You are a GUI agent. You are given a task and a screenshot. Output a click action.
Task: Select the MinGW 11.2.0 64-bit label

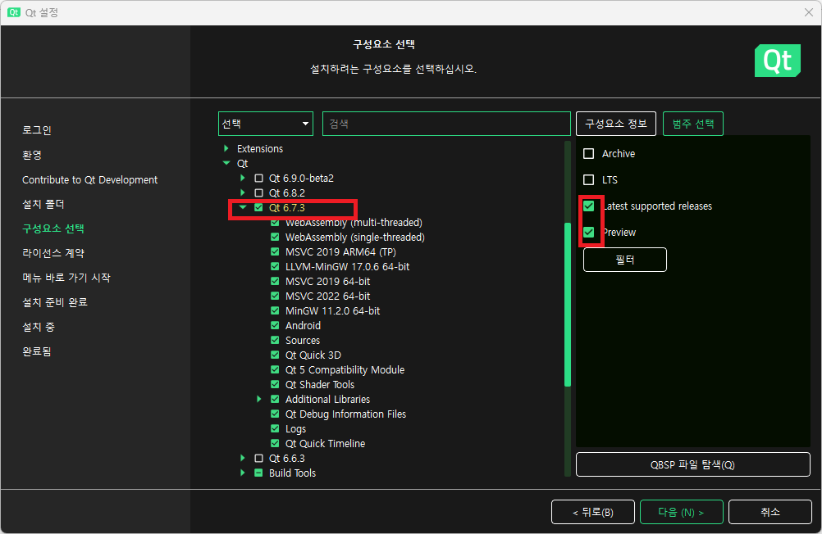pos(332,310)
